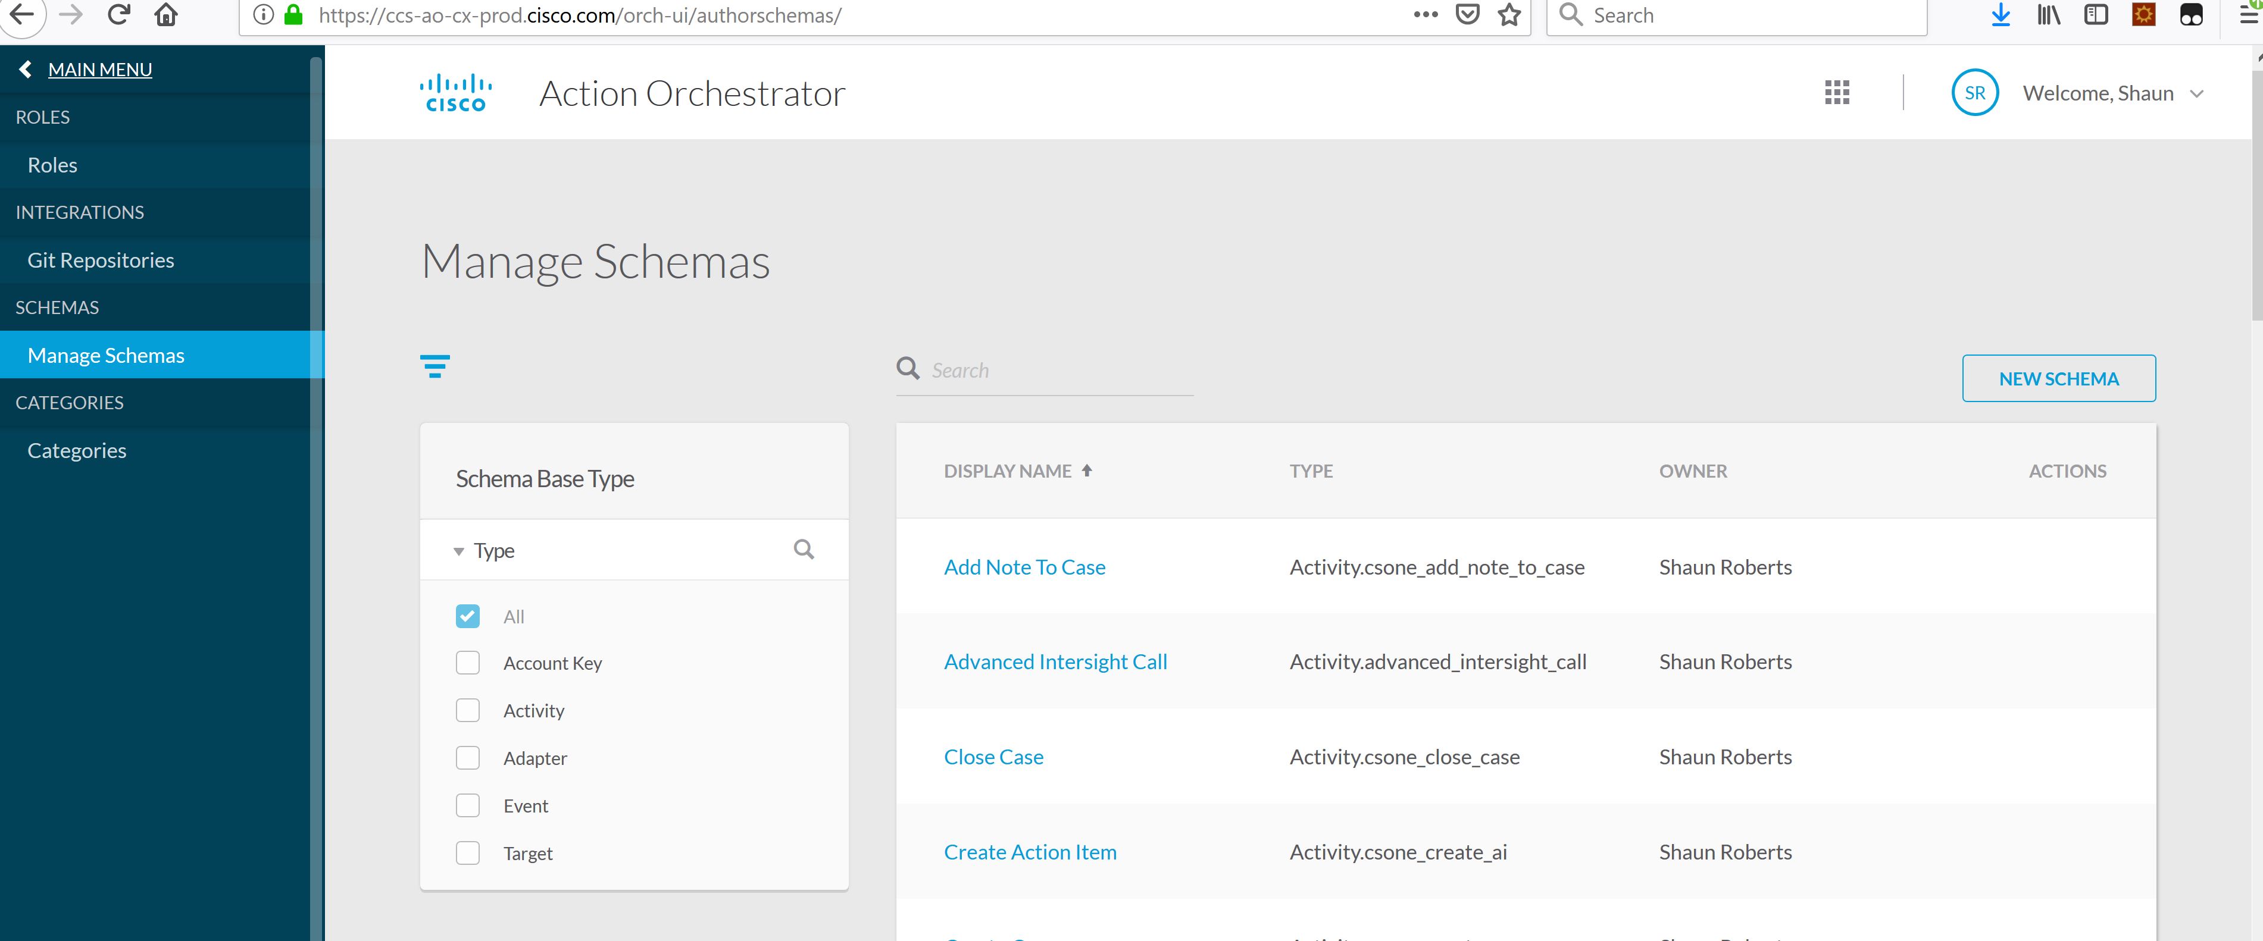Open Advanced Intersight Call schema

pyautogui.click(x=1055, y=662)
